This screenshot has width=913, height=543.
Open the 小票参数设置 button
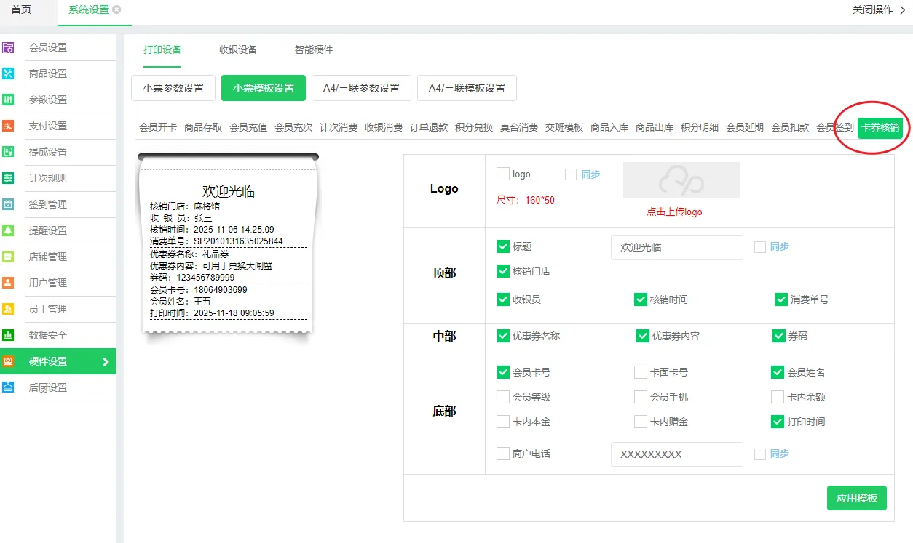(173, 88)
